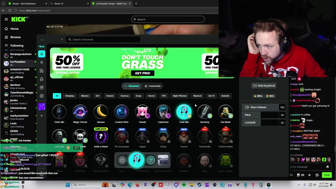Screen dimensions: 336x189
Task: Select the Cybertune voice
Action: 163,112
